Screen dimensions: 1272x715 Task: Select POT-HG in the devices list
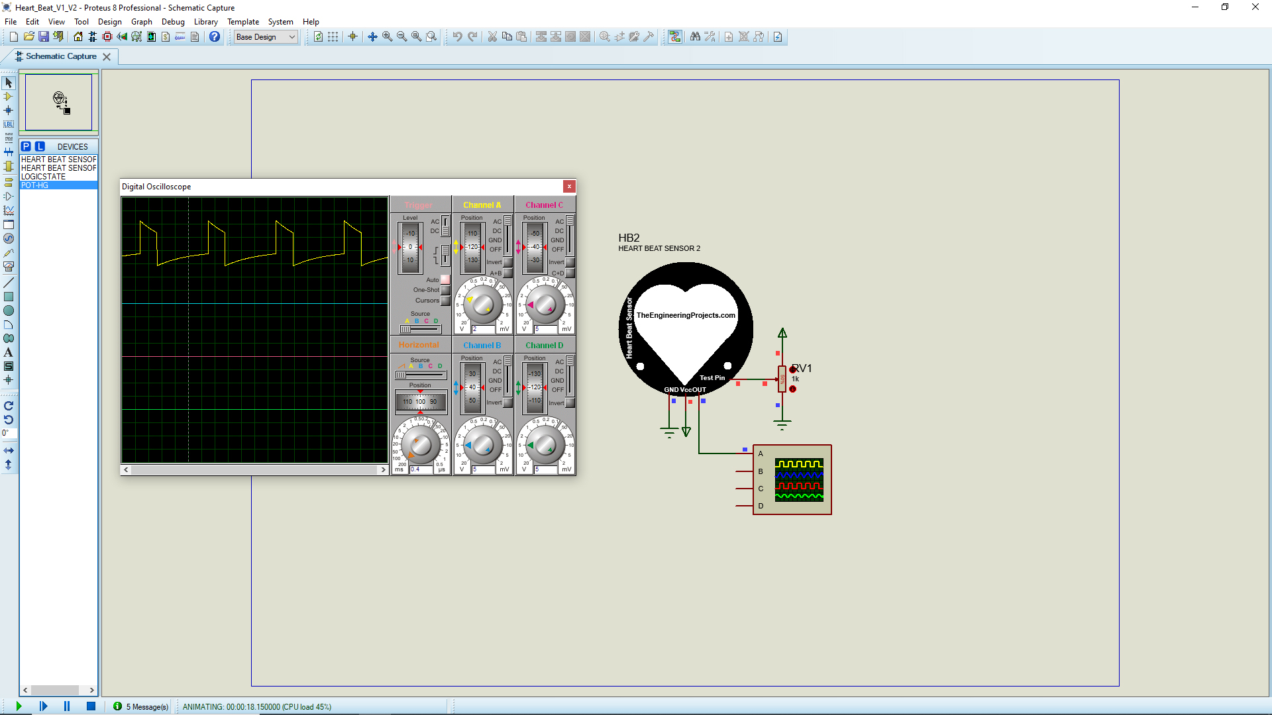[x=58, y=185]
